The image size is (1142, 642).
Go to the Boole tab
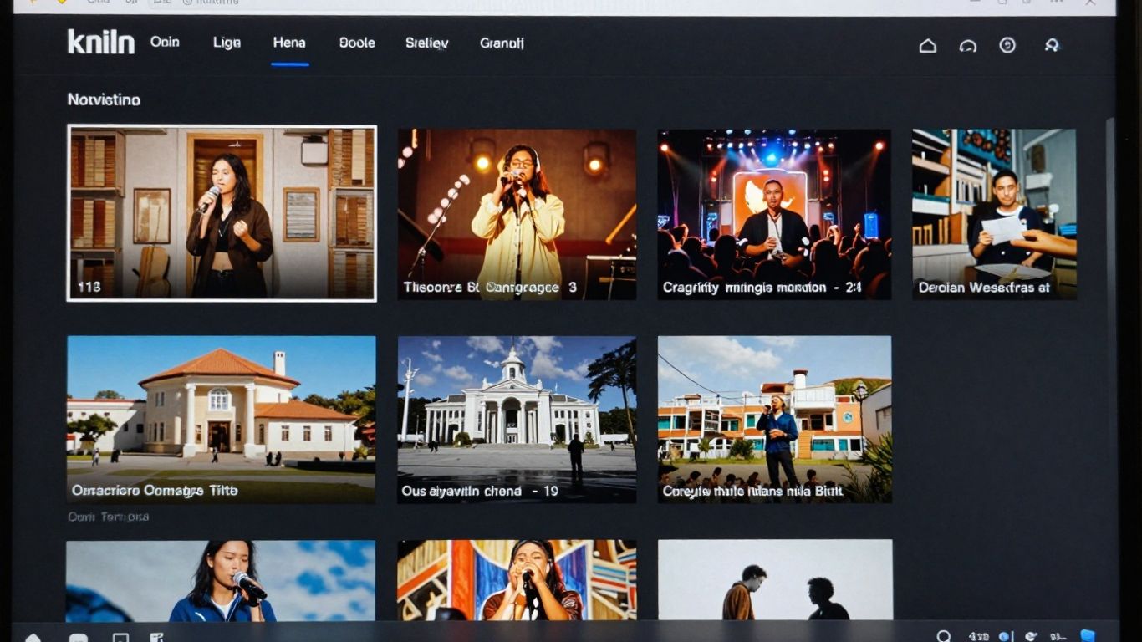coord(357,43)
